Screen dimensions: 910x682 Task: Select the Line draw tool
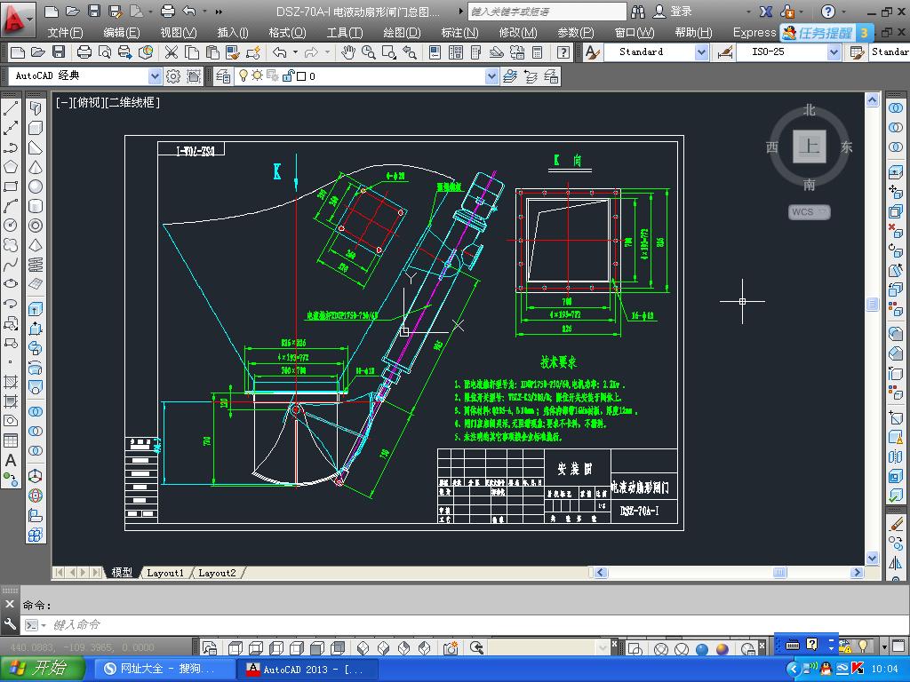pos(11,108)
